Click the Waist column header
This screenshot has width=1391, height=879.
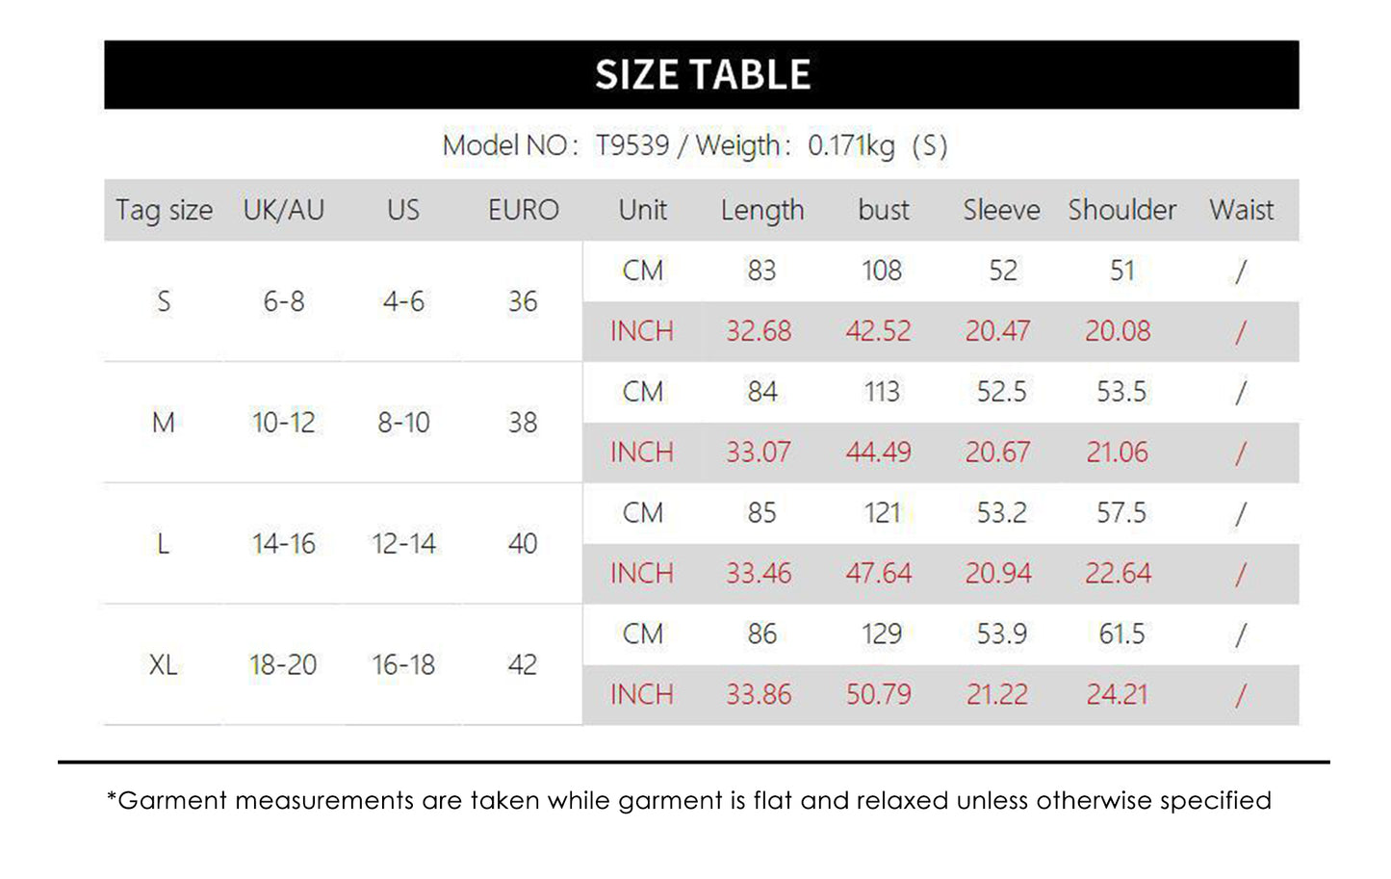coord(1241,210)
